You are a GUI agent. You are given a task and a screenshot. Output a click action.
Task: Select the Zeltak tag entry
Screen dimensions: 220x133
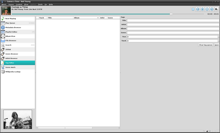click(x=18, y=49)
